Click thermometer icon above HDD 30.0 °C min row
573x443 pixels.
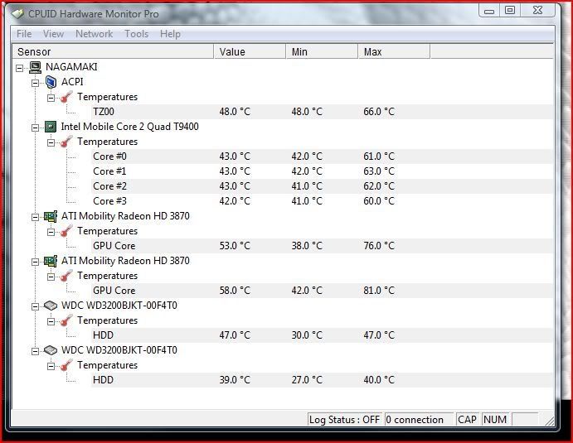66,320
